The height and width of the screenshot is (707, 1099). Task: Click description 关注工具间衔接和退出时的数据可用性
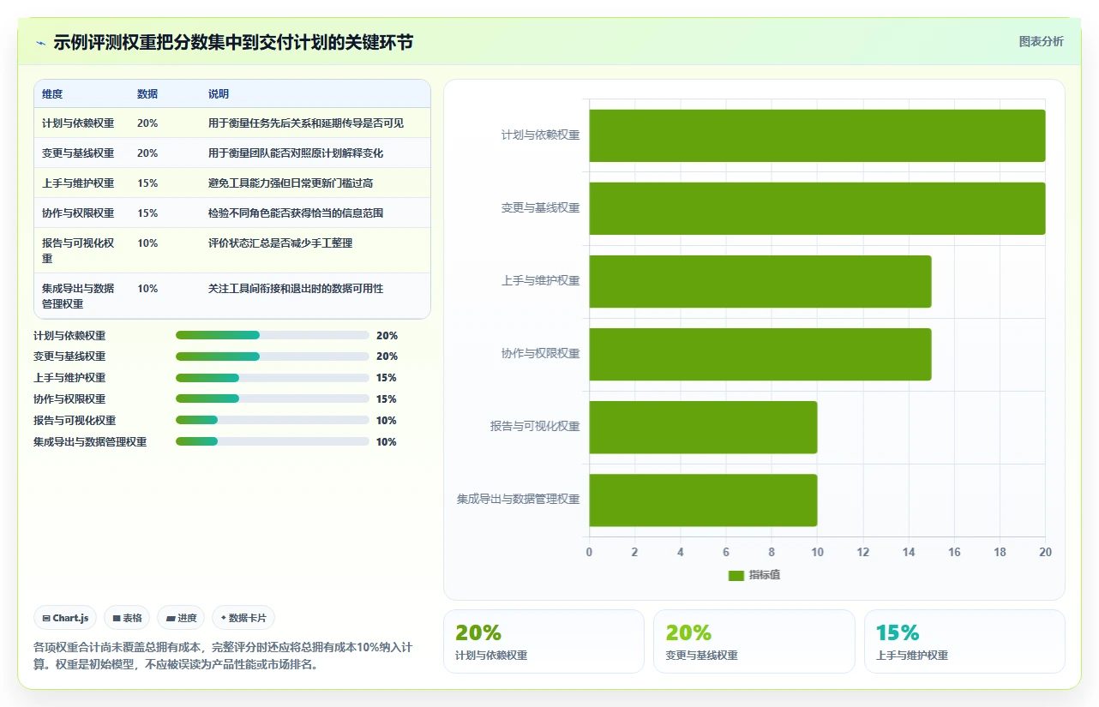click(x=296, y=288)
